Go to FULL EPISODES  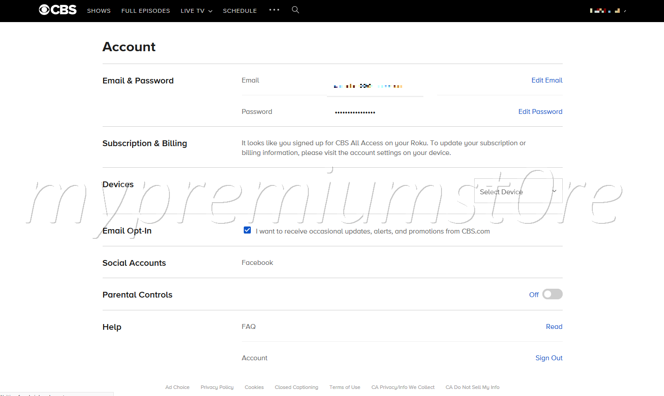pyautogui.click(x=146, y=11)
